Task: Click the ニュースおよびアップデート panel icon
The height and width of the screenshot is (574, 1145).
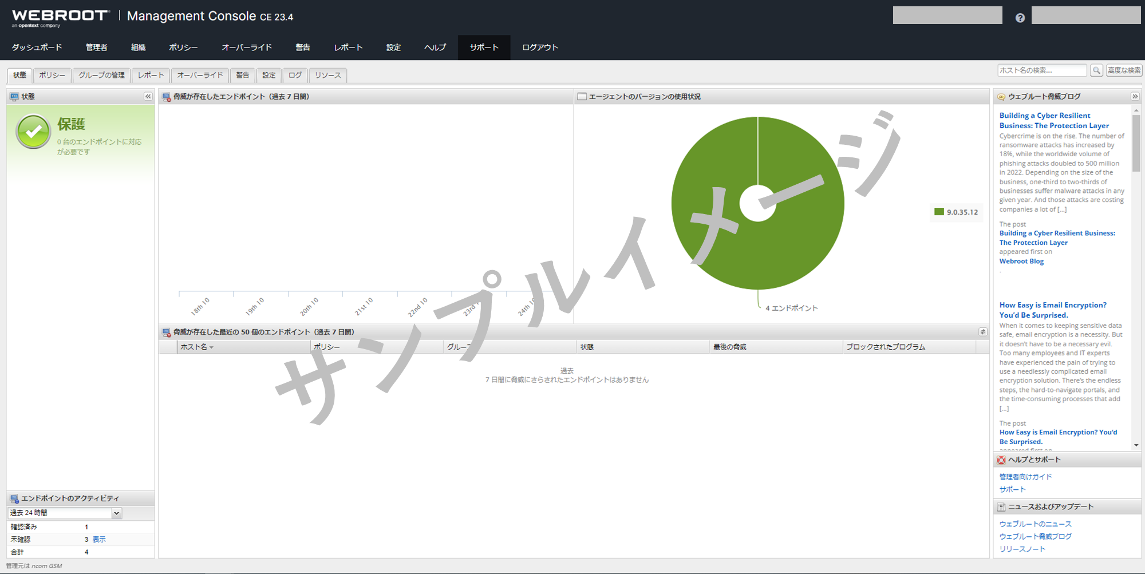Action: (x=1001, y=507)
